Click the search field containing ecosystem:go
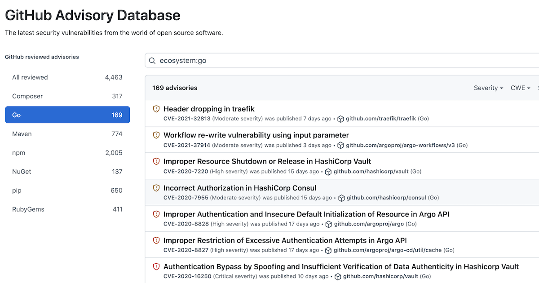The image size is (539, 283). (x=269, y=60)
